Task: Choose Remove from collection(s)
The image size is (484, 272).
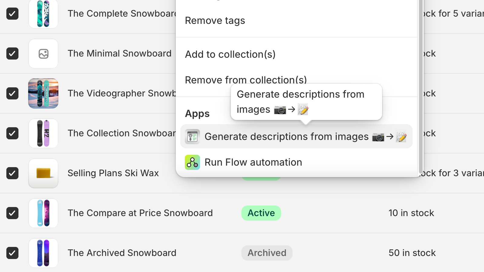Action: (246, 80)
